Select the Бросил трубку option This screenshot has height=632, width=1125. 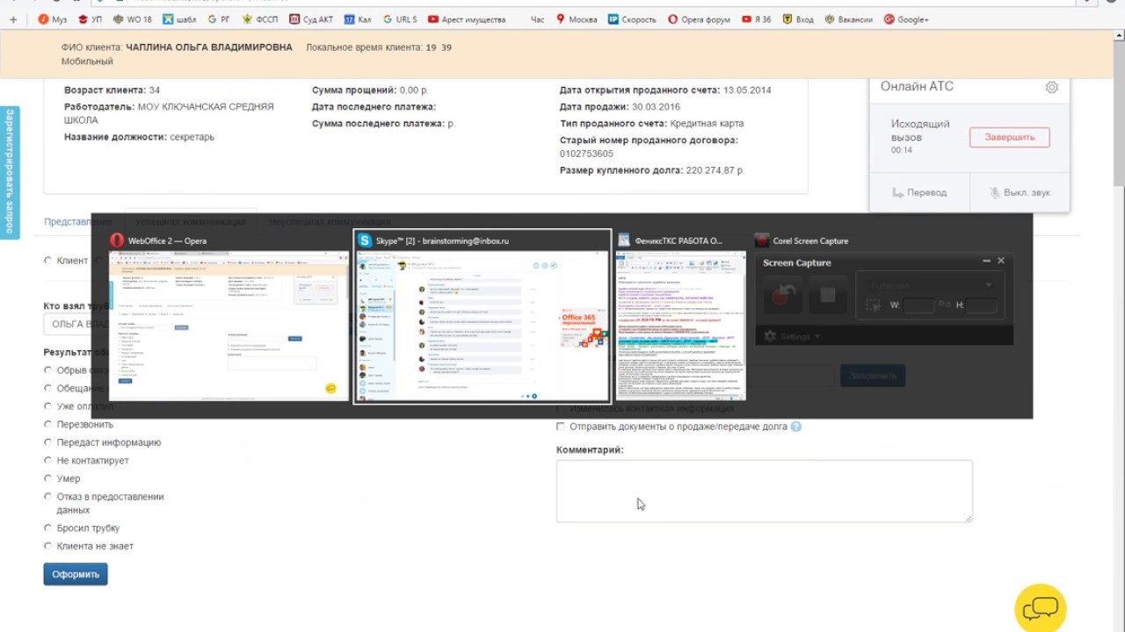48,528
